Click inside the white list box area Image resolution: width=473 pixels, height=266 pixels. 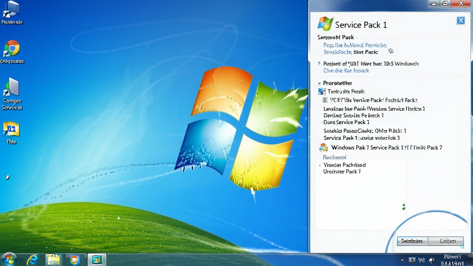360,194
